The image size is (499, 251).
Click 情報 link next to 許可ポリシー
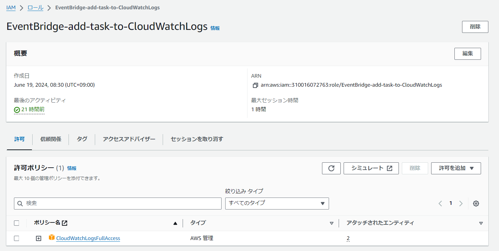click(72, 168)
